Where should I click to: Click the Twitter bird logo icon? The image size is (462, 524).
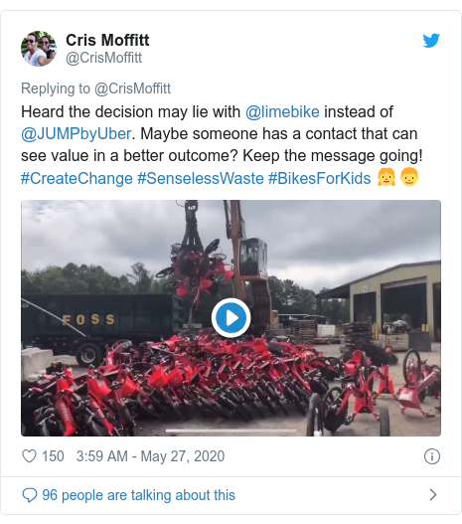(431, 41)
